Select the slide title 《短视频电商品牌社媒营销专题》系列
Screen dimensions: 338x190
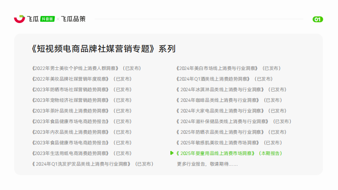104,49
